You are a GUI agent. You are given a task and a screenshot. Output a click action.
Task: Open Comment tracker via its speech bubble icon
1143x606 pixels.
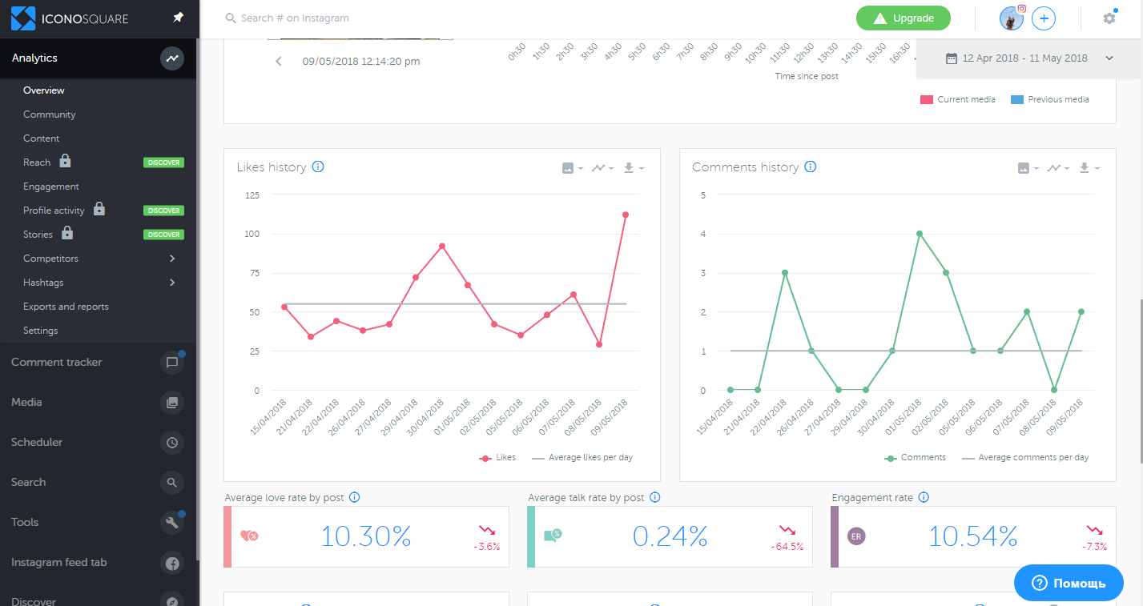click(x=171, y=363)
